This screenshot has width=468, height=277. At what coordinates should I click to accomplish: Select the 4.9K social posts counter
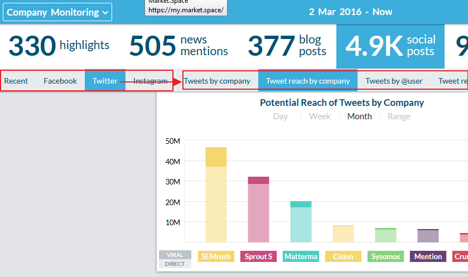[x=390, y=46]
